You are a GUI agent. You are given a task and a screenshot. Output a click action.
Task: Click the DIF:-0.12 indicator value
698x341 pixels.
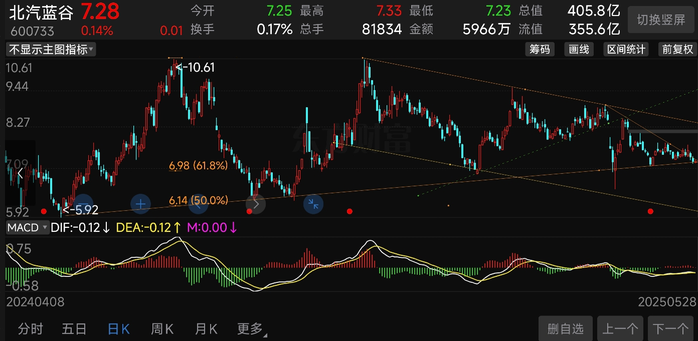[80, 228]
